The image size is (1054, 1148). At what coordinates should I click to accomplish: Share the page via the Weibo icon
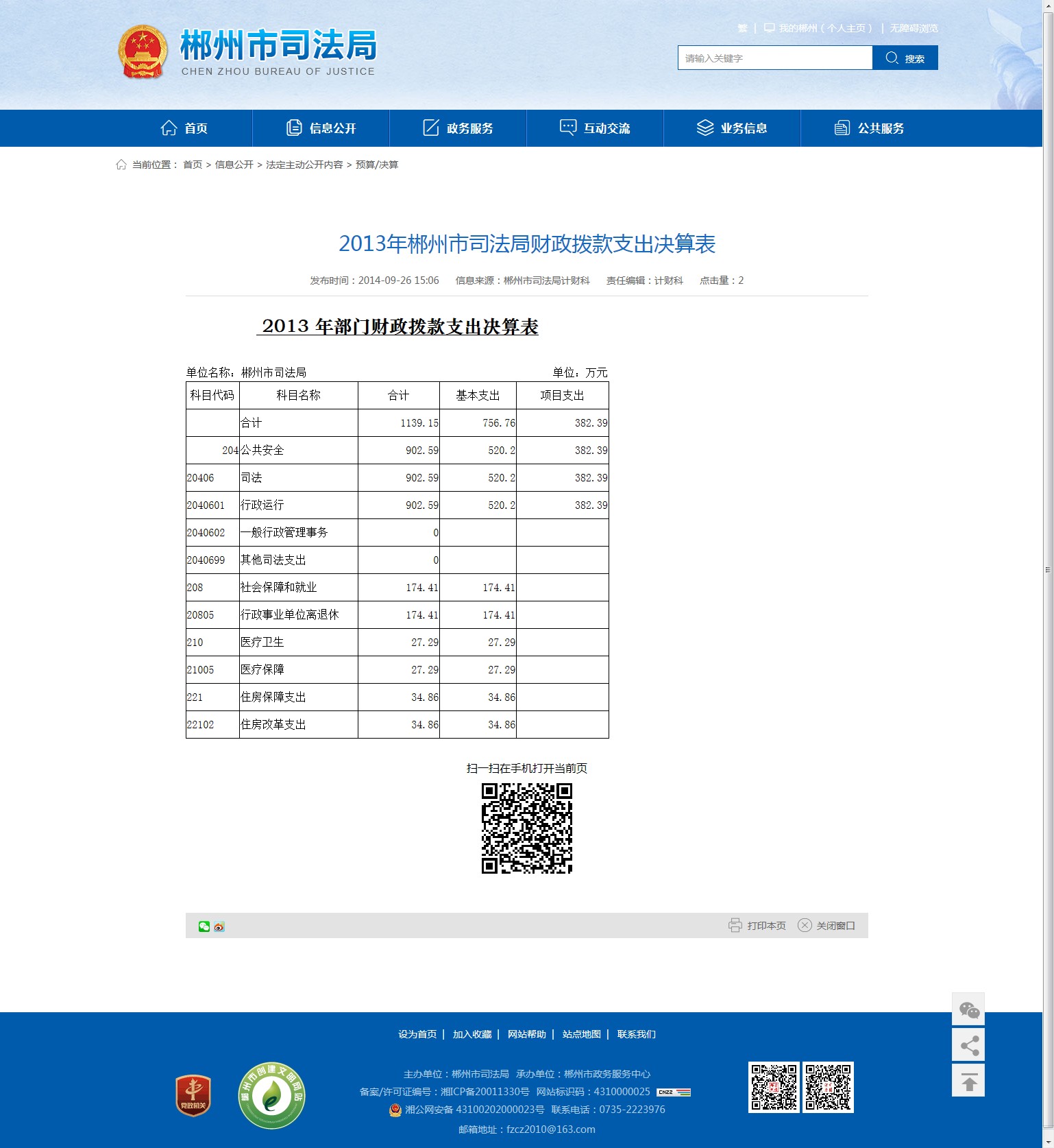click(219, 926)
